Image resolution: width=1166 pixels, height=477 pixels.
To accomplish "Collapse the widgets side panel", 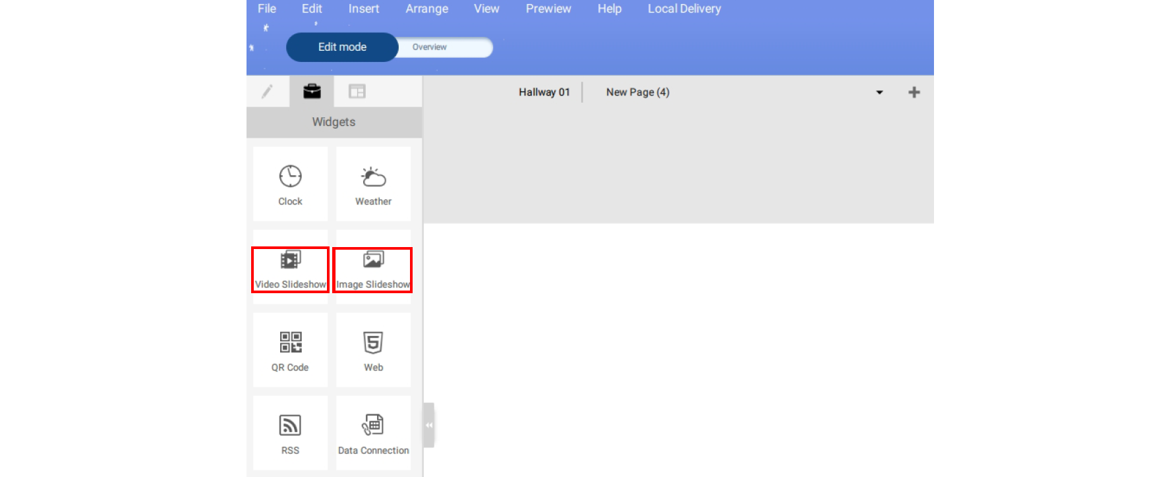I will tap(429, 425).
